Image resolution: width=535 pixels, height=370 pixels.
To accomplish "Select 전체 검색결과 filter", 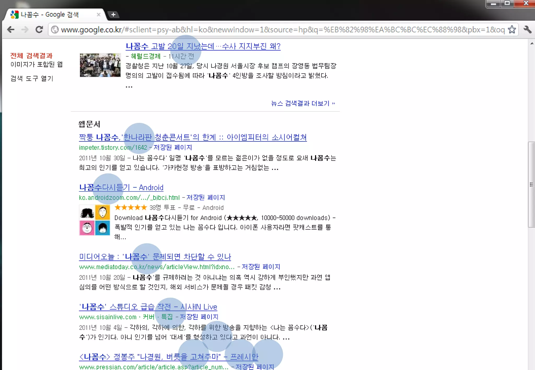I will point(31,56).
